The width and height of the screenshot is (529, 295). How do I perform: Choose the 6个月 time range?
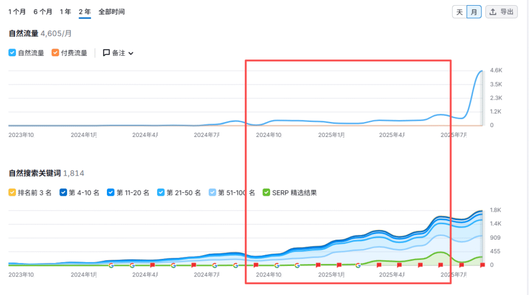42,11
